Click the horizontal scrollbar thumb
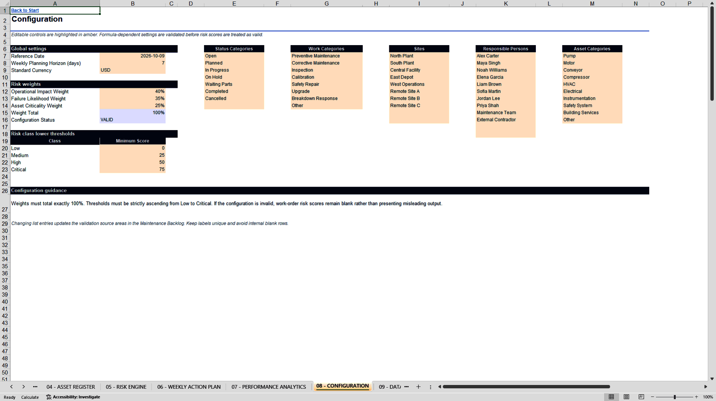 click(x=526, y=387)
